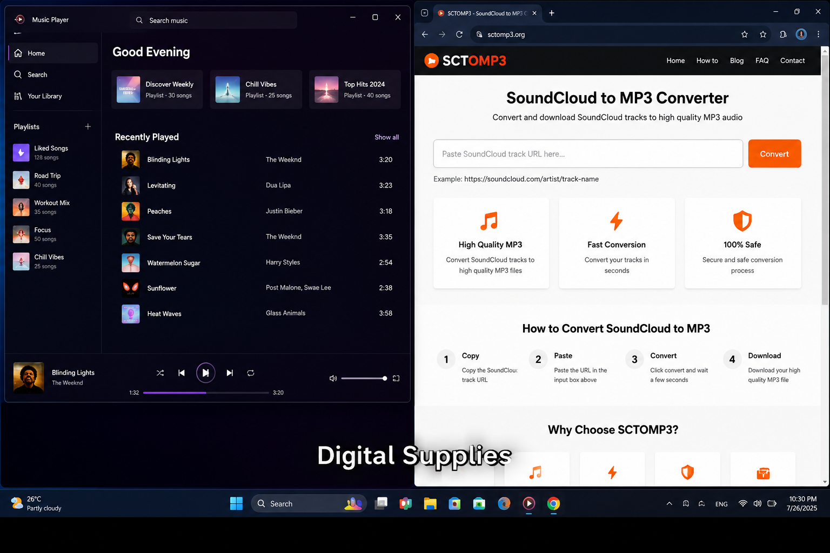The width and height of the screenshot is (830, 553).
Task: Click the Fast Conversion lightning icon
Action: coord(617,221)
